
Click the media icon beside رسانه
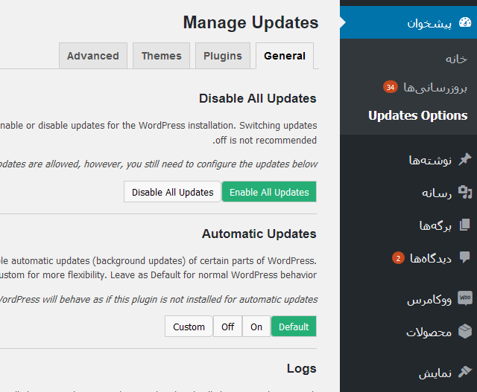465,192
